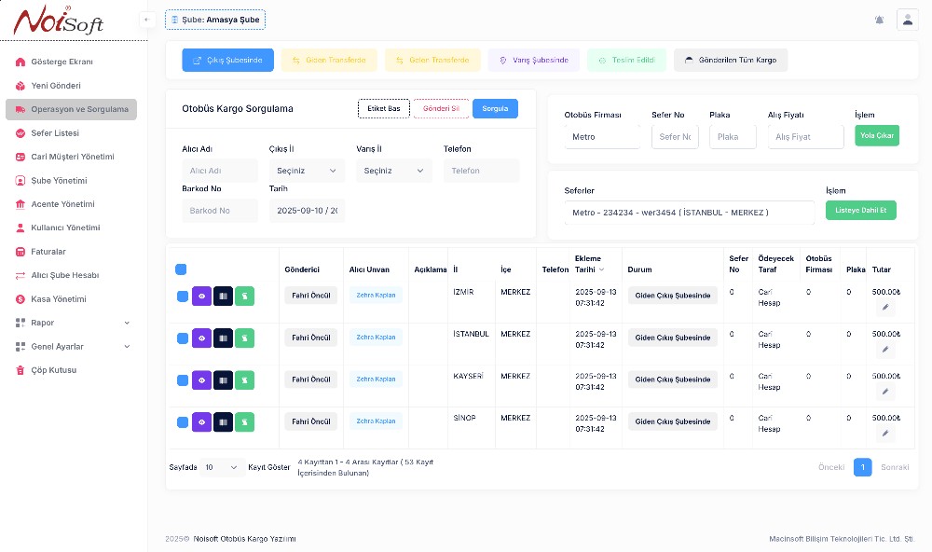Viewport: 932px width, 552px height.
Task: Open the Varış İl dropdown
Action: click(x=393, y=171)
